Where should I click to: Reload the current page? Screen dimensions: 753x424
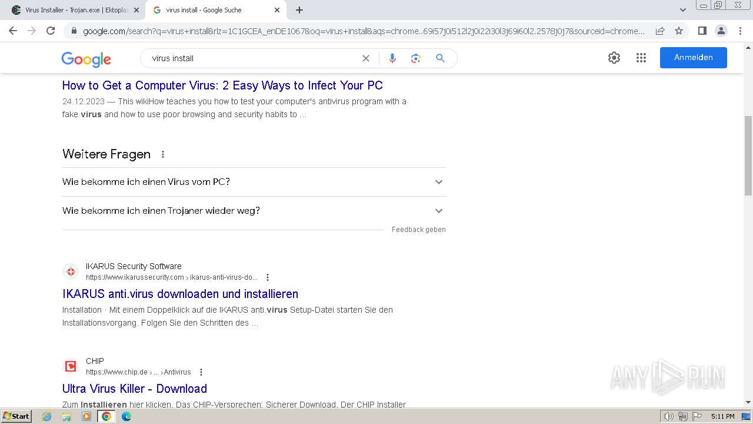(x=51, y=31)
